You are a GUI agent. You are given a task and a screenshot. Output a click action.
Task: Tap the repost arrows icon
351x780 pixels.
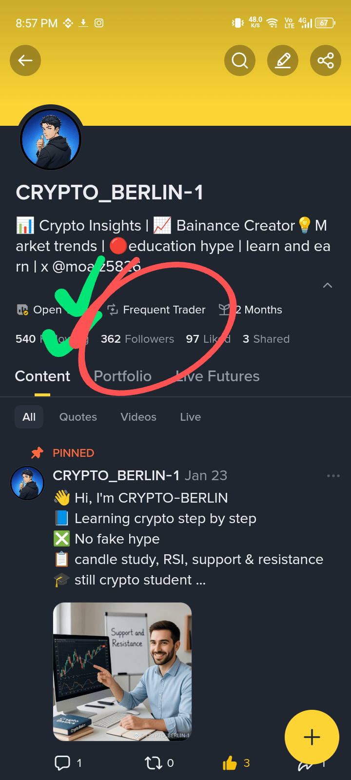[153, 763]
